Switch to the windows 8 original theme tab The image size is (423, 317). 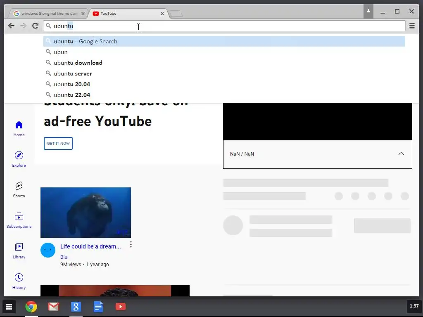(49, 14)
